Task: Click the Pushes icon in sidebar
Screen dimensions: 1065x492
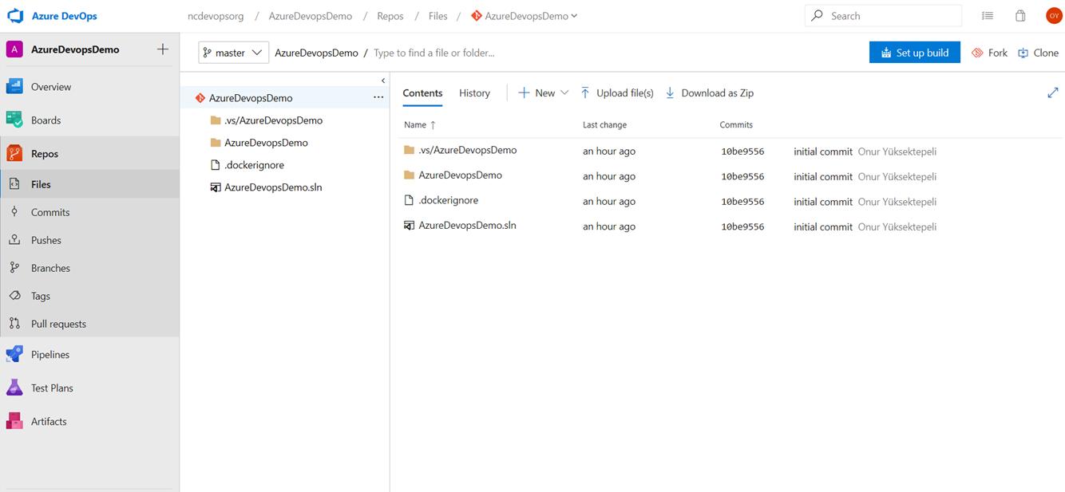Action: click(x=14, y=240)
